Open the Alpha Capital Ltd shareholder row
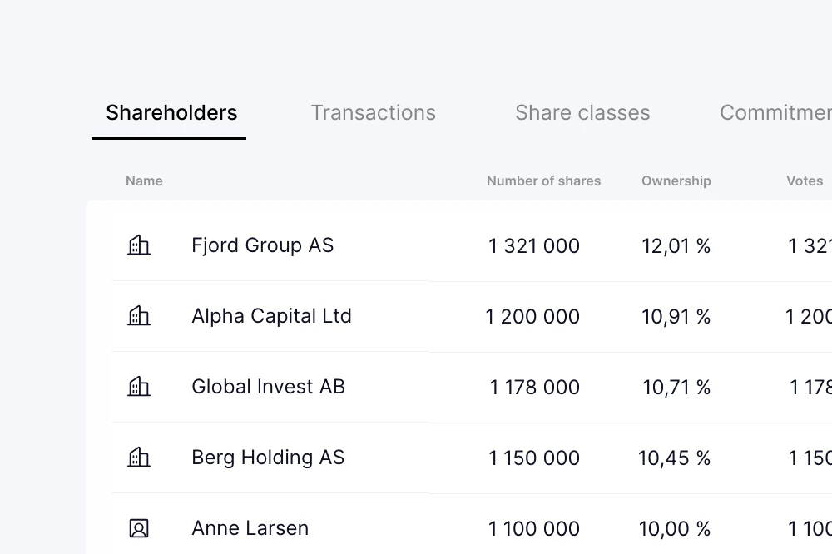The width and height of the screenshot is (832, 554). pos(271,316)
